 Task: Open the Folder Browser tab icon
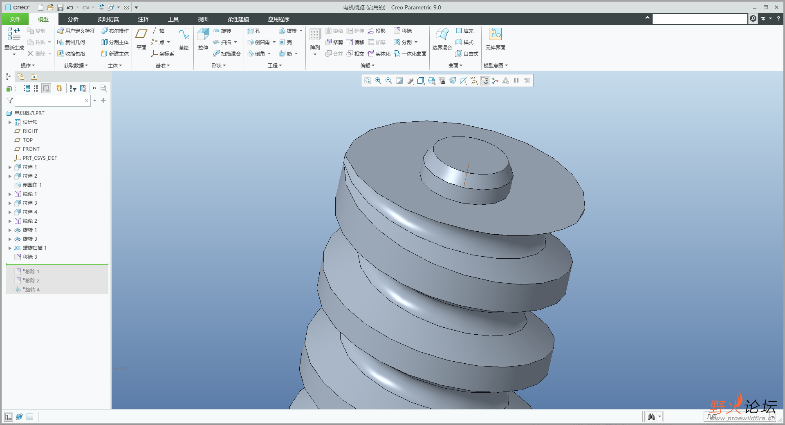click(21, 76)
